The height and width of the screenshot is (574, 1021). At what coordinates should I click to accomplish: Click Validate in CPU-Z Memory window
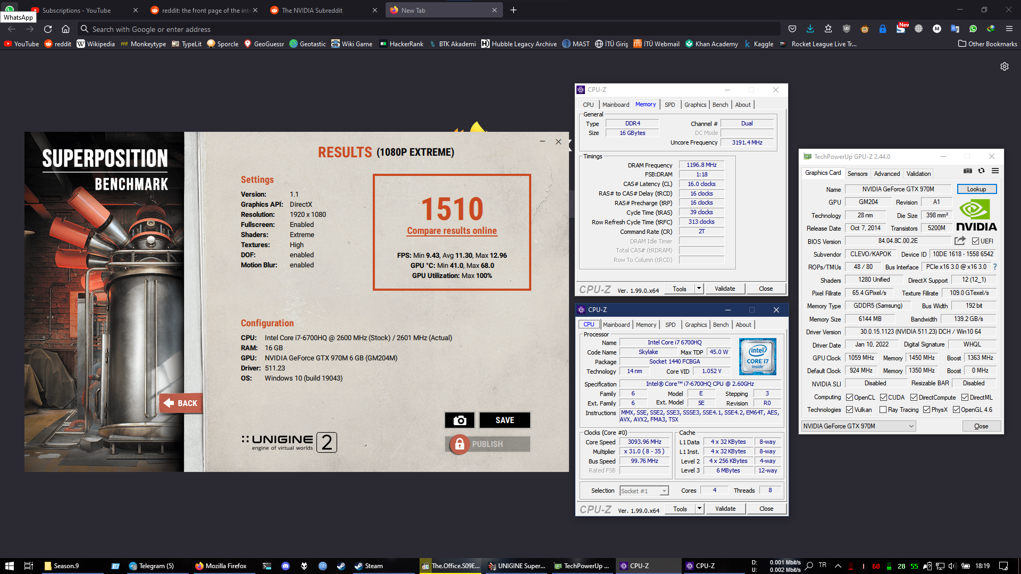725,289
